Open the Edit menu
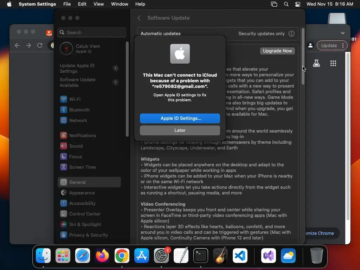The height and width of the screenshot is (270, 360). 82,4
